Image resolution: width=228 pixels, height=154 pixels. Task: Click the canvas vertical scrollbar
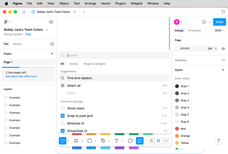(169, 34)
